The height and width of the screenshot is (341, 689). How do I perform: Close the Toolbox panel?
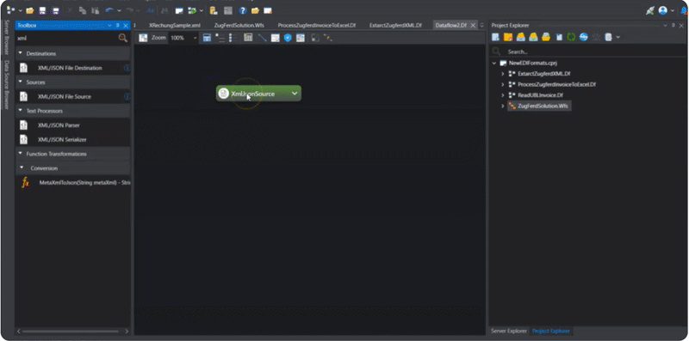click(126, 26)
